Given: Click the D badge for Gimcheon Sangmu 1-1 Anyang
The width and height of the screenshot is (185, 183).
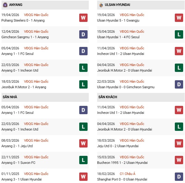Looking at the screenshot, I should click(83, 34).
